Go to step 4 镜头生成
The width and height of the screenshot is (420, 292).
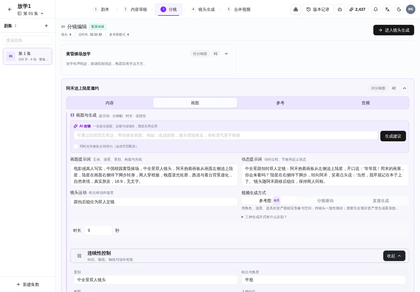(203, 9)
